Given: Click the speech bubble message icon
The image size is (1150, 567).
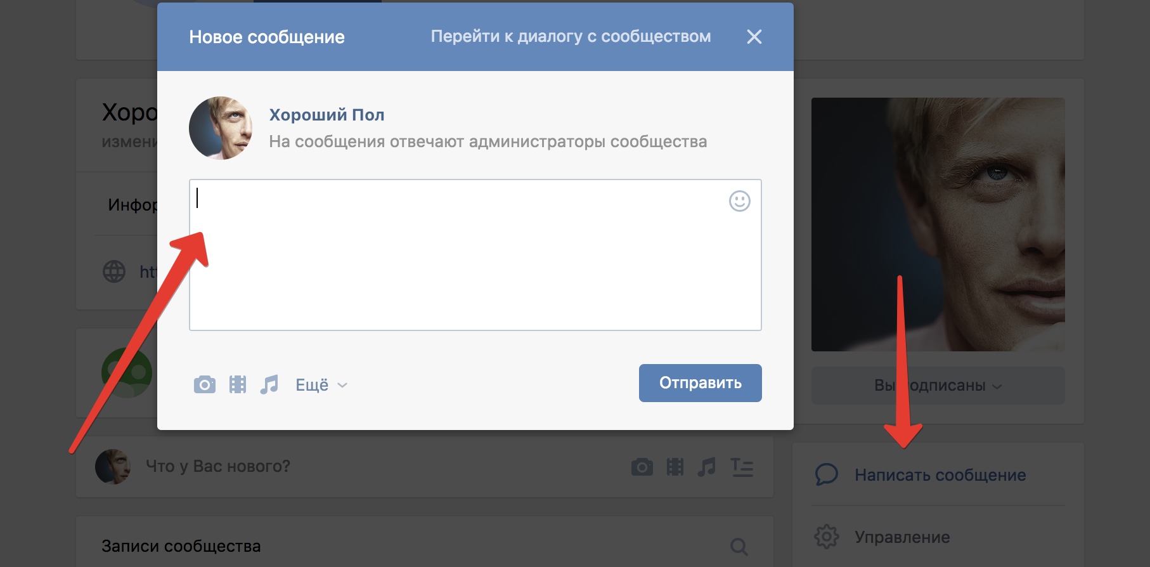Looking at the screenshot, I should click(827, 474).
